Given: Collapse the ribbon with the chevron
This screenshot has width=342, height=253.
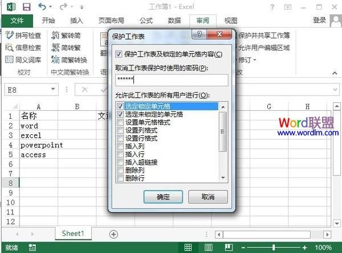Looking at the screenshot, I should [x=335, y=73].
